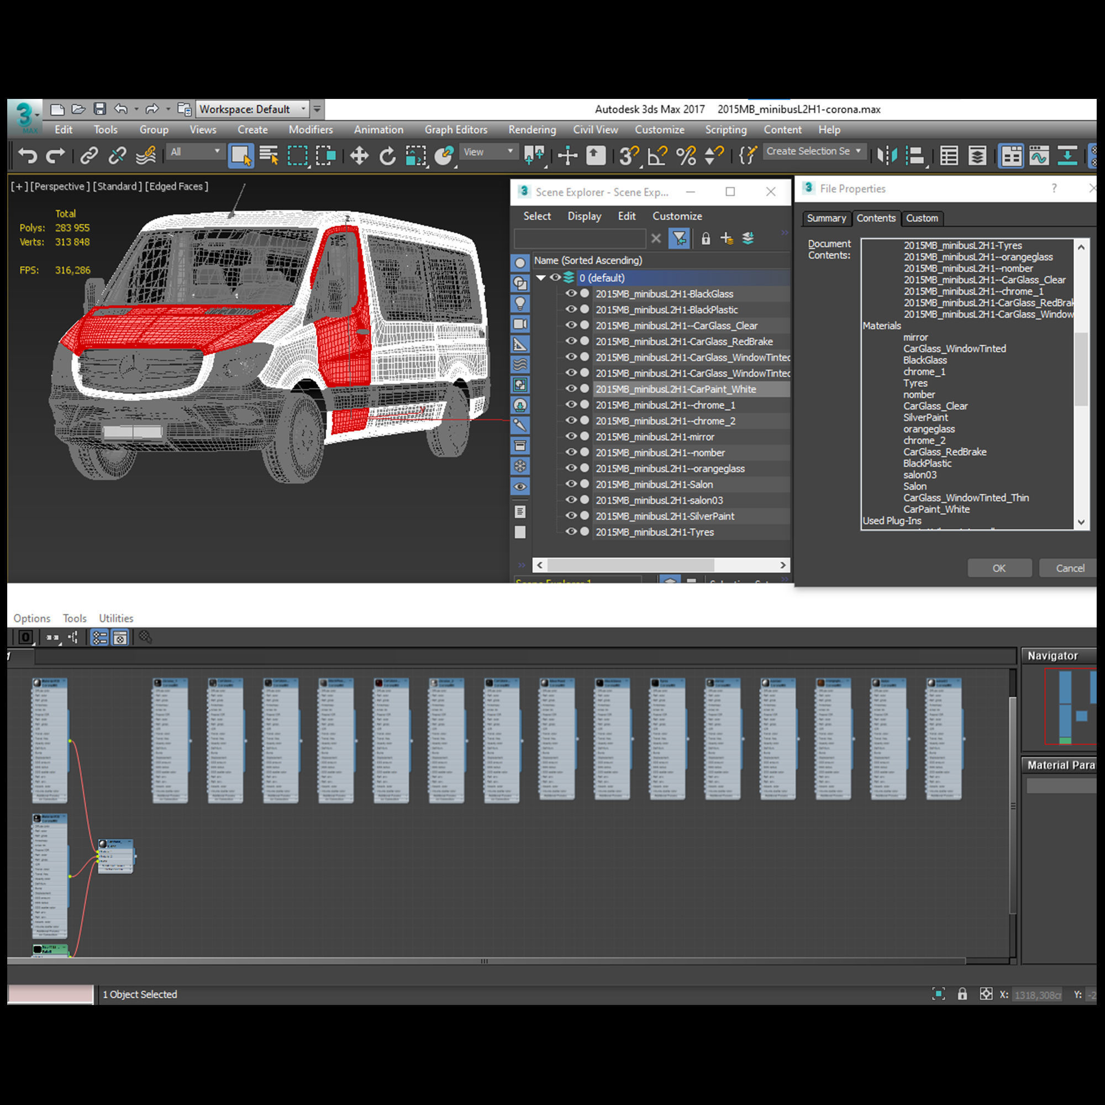The width and height of the screenshot is (1105, 1105).
Task: Click OK in File Properties dialog
Action: pos(998,568)
